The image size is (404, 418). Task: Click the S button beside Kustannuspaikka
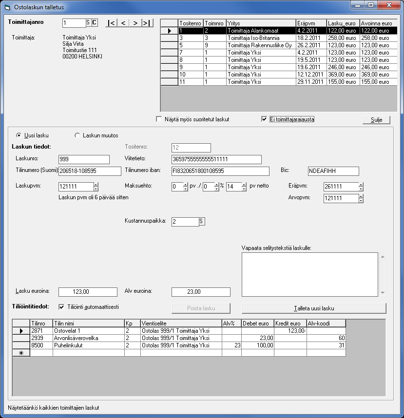coord(202,221)
